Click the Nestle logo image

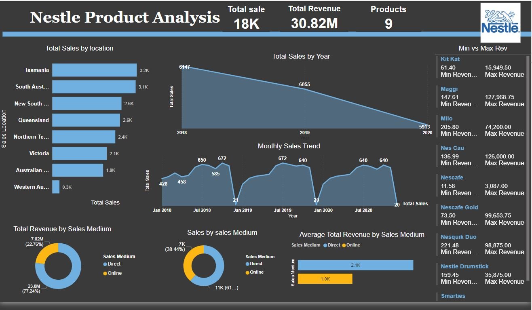point(500,23)
